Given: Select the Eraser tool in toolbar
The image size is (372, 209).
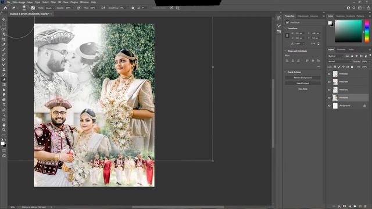Looking at the screenshot, I should [4, 80].
